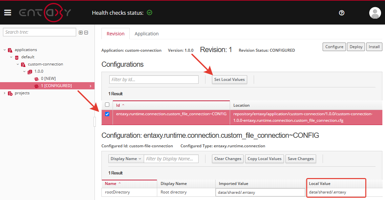Uncheck the custom_file_connection~CONFIG row checkbox
385x200 pixels.
tap(107, 114)
